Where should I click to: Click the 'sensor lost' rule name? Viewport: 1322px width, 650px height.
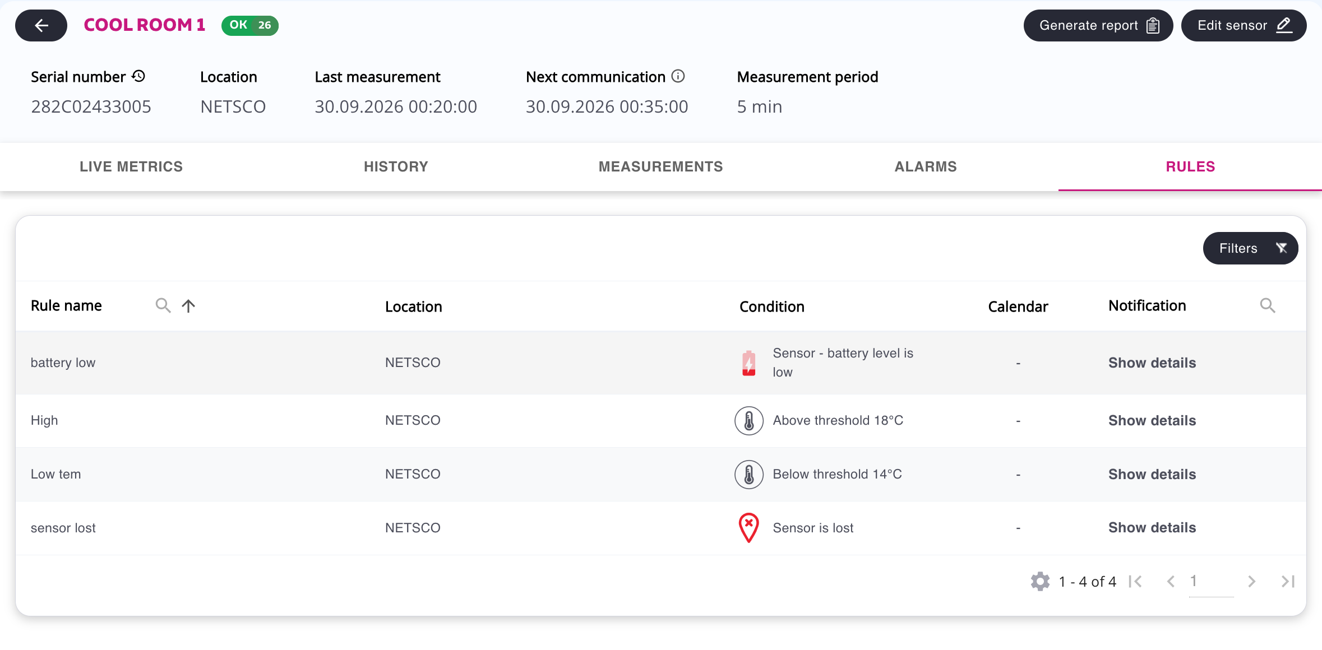click(x=63, y=528)
